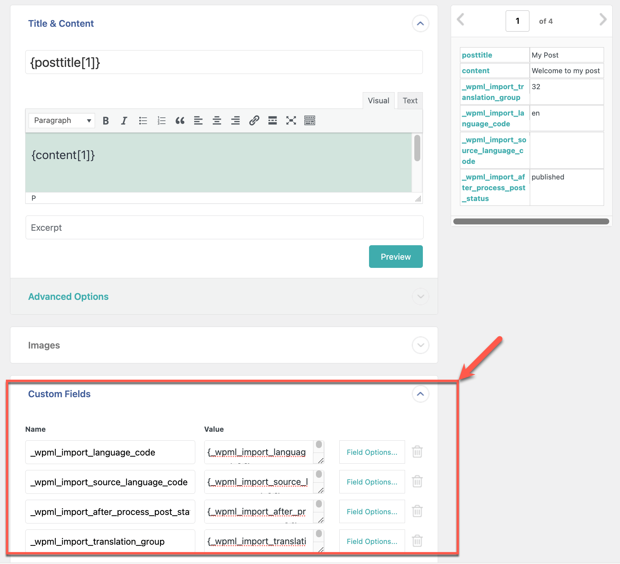This screenshot has width=620, height=564.
Task: Center align the editor text
Action: [217, 120]
